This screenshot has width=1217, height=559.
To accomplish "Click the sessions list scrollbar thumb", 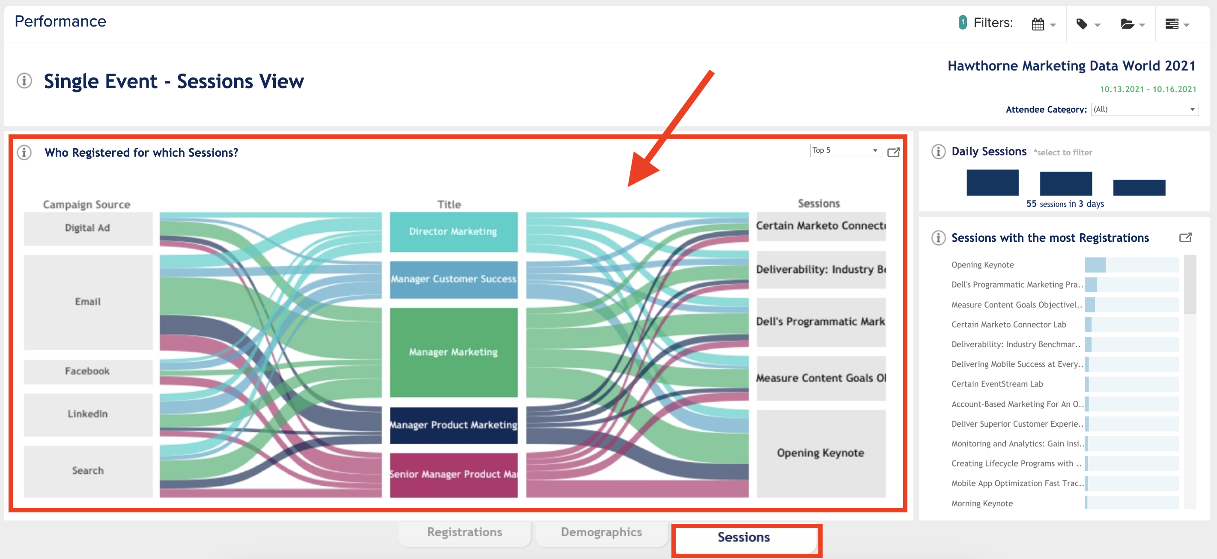I will [x=1190, y=284].
